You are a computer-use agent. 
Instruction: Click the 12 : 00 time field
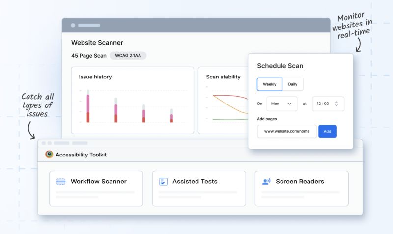coord(328,104)
